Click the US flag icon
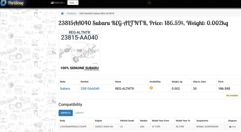The height and width of the screenshot is (132, 241). 52,3
